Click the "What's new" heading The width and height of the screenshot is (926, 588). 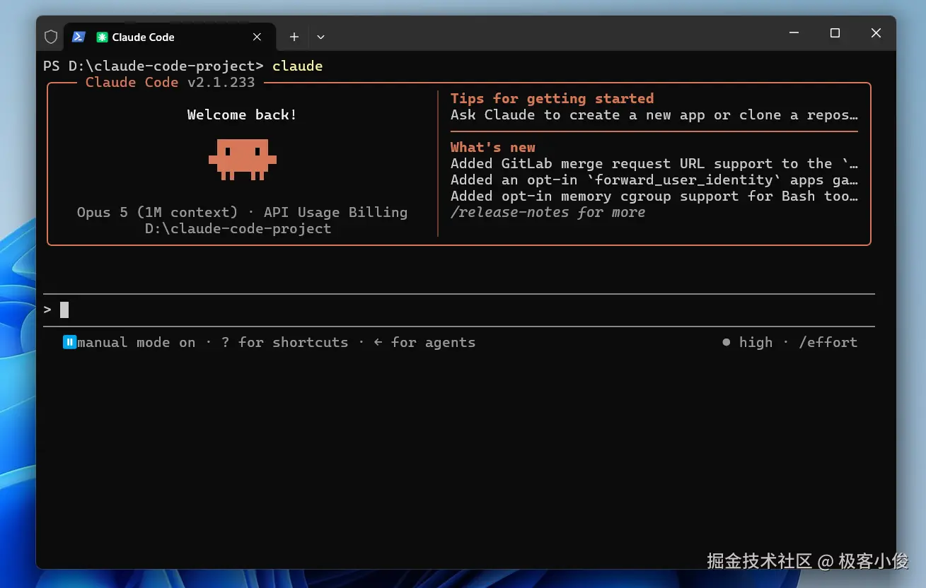coord(492,147)
